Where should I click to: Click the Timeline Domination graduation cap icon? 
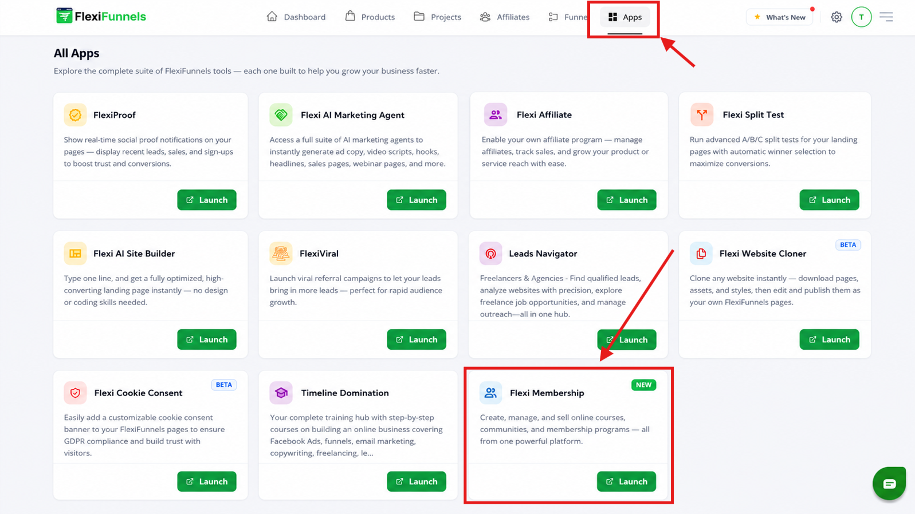pyautogui.click(x=281, y=393)
